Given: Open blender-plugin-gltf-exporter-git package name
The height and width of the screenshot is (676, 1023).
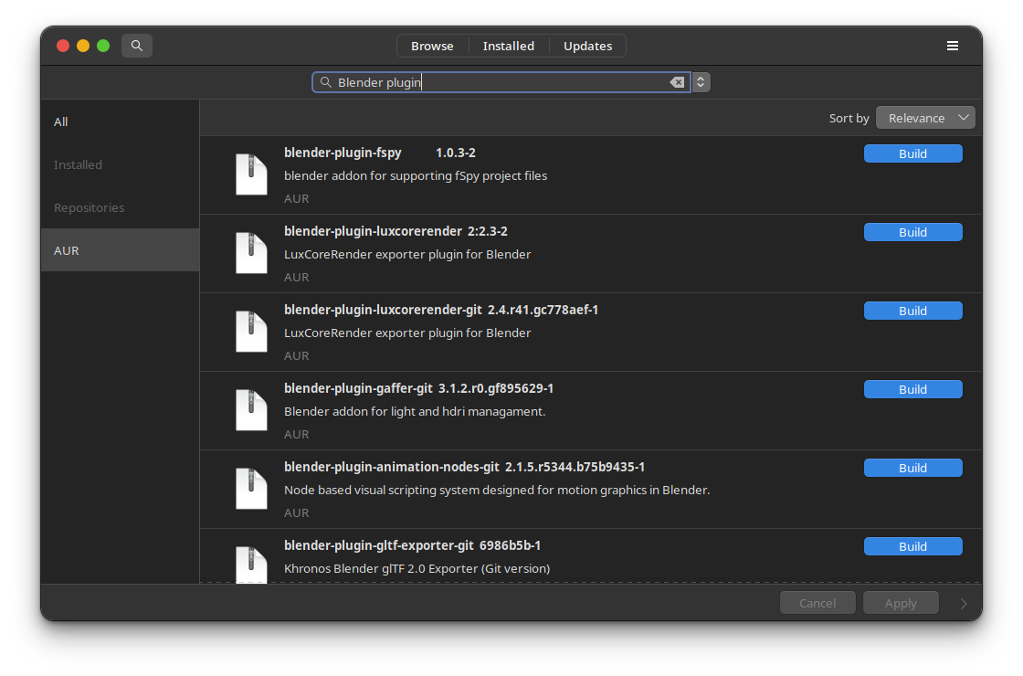Looking at the screenshot, I should [x=379, y=545].
